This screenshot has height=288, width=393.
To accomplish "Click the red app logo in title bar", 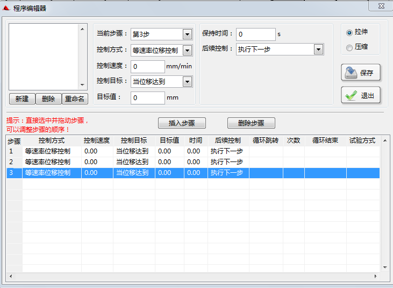I will click(6, 8).
